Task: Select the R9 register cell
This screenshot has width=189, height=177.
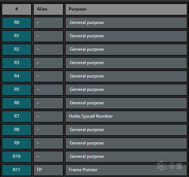Action: 17,143
